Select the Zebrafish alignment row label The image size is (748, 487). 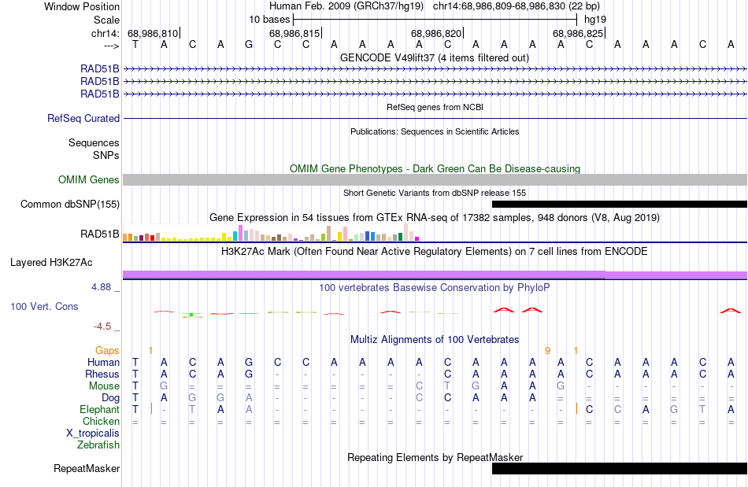point(98,445)
